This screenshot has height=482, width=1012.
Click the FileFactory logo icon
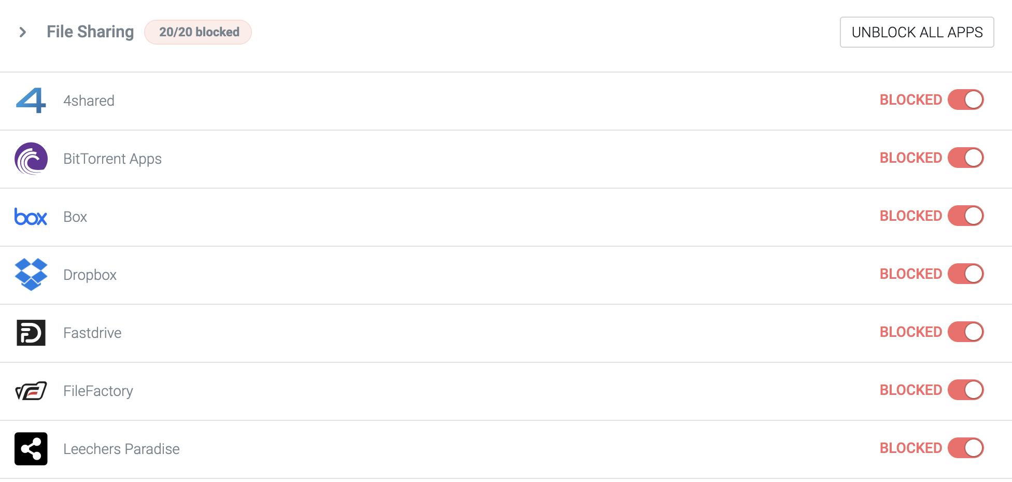pyautogui.click(x=31, y=391)
